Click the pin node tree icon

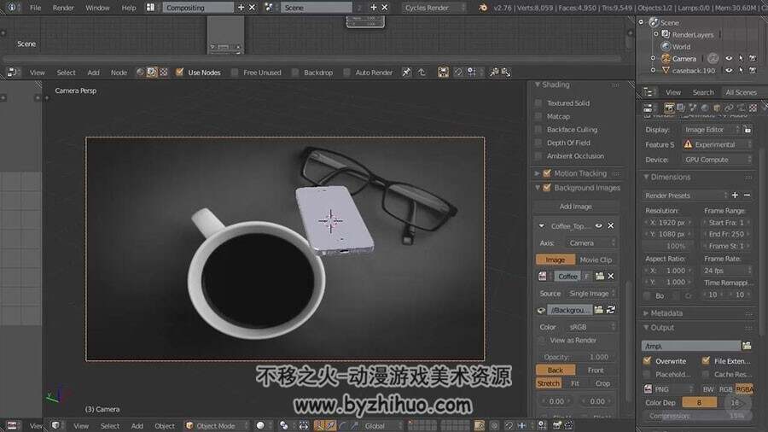[406, 73]
